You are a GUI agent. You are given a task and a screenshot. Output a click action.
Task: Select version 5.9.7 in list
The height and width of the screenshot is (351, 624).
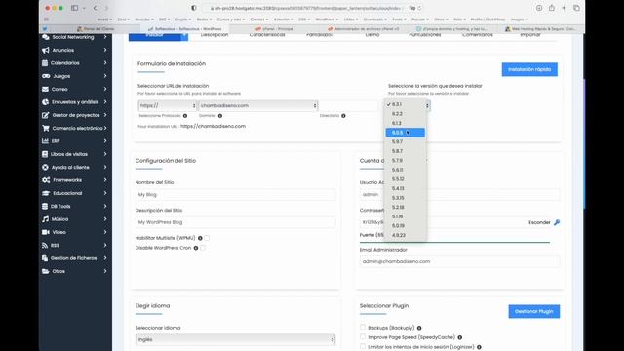click(406, 141)
